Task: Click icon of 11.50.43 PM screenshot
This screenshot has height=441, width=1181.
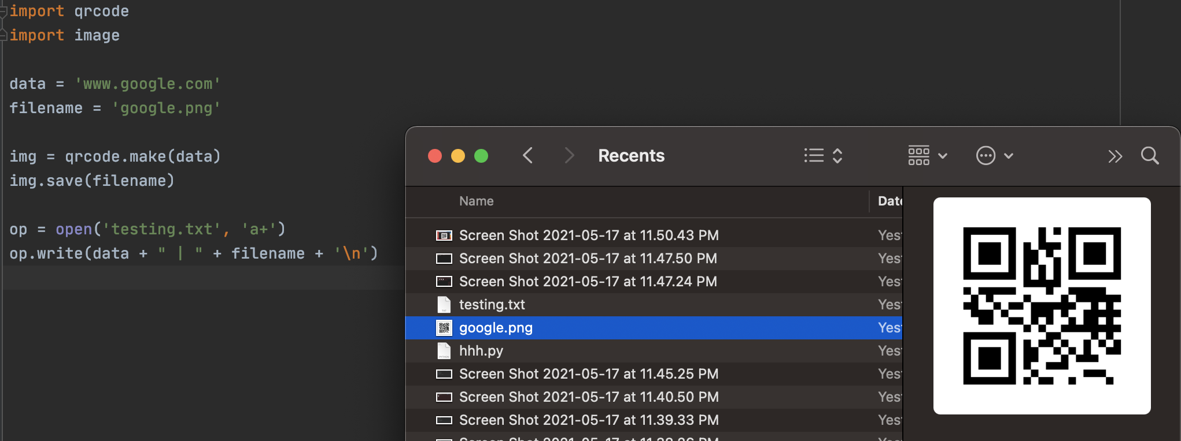Action: click(444, 236)
